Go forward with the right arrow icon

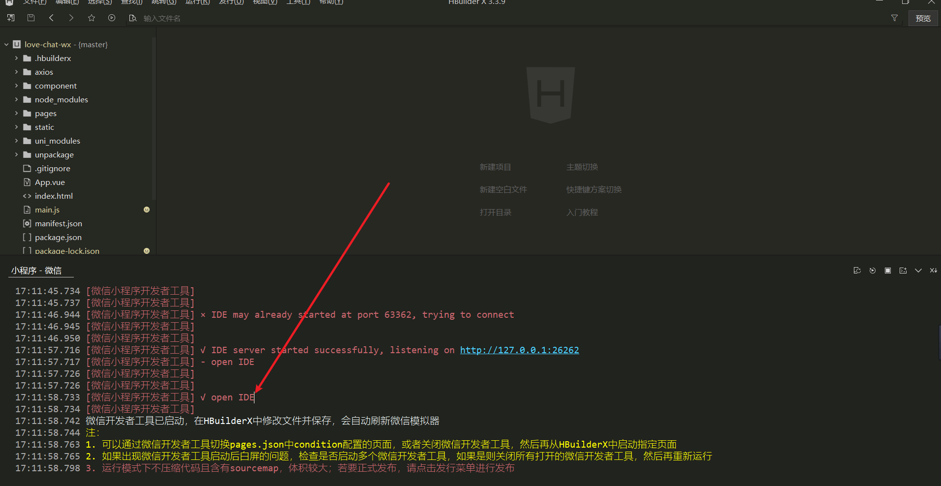point(71,18)
